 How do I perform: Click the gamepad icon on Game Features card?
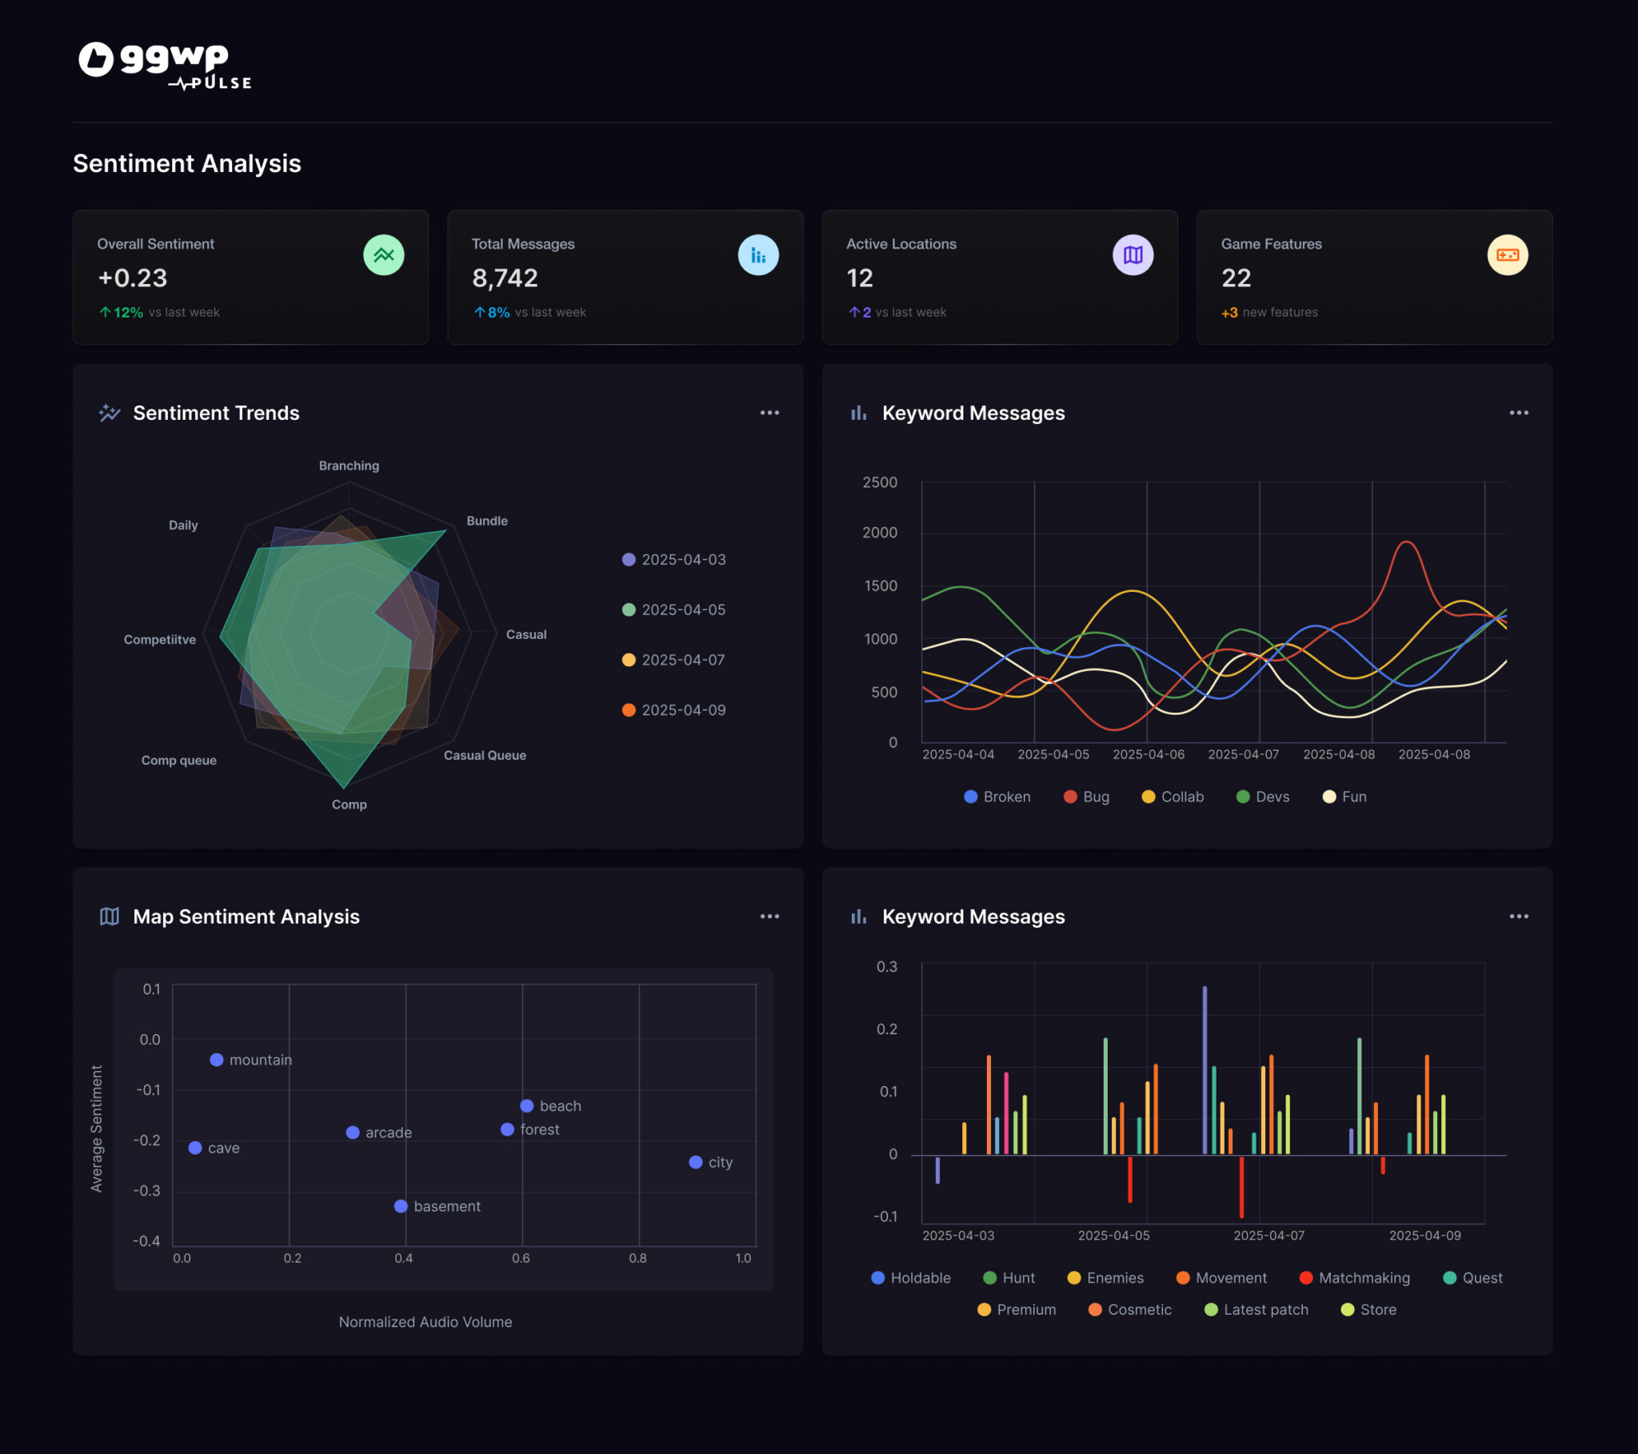click(x=1508, y=255)
